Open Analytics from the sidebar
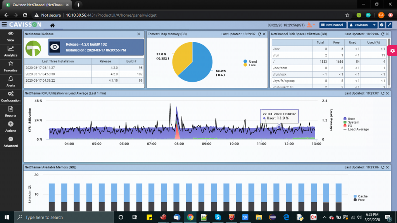This screenshot has height=223, width=397. (10, 51)
